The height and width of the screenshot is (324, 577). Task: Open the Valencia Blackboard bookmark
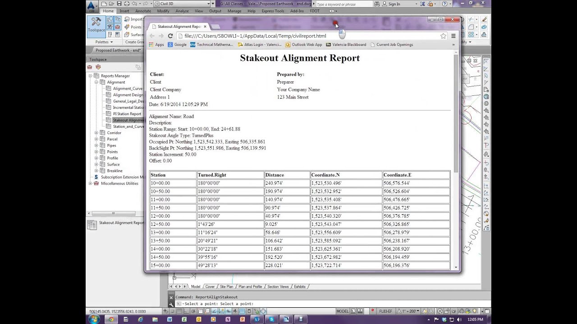pyautogui.click(x=346, y=45)
